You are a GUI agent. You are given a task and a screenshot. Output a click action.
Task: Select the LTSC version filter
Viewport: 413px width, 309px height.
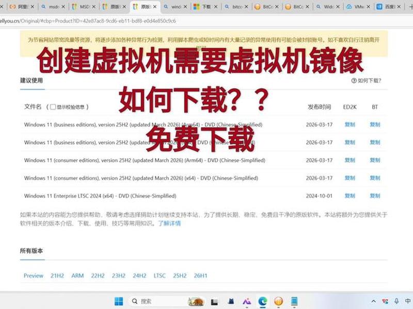(160, 276)
